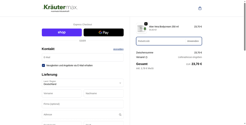Click the Anwenden discount button
This screenshot has height=125, width=246.
click(193, 41)
